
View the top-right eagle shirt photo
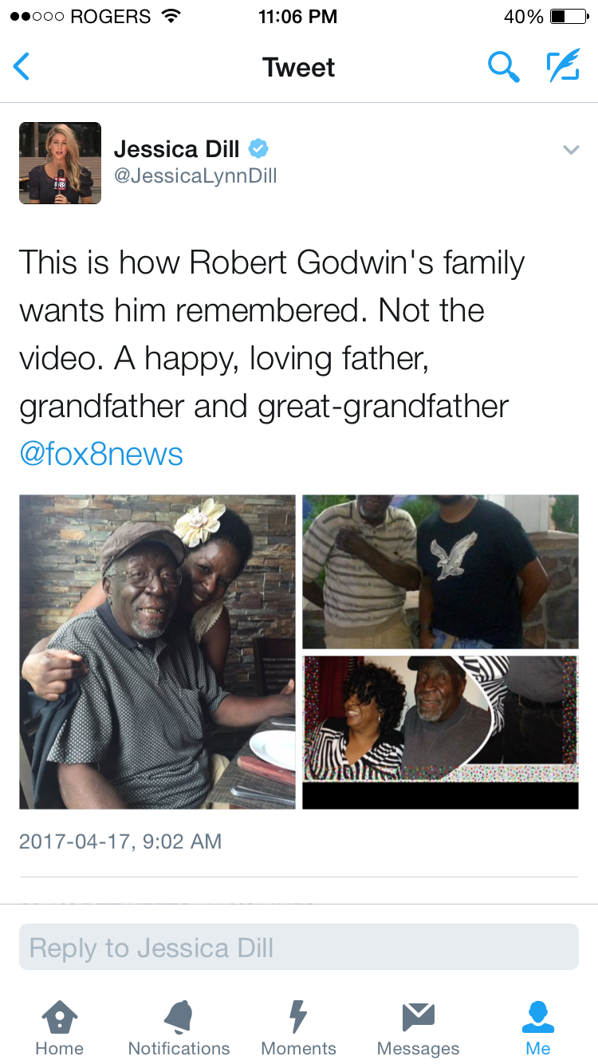[440, 572]
